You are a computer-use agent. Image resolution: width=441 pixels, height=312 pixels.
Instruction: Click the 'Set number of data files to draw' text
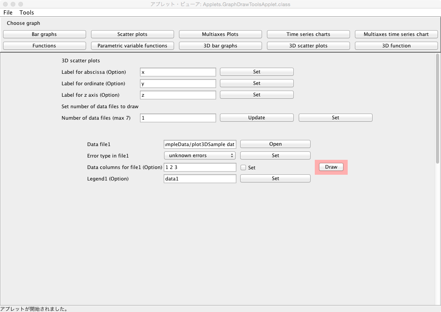100,107
